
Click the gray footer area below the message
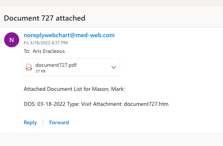tap(111, 140)
